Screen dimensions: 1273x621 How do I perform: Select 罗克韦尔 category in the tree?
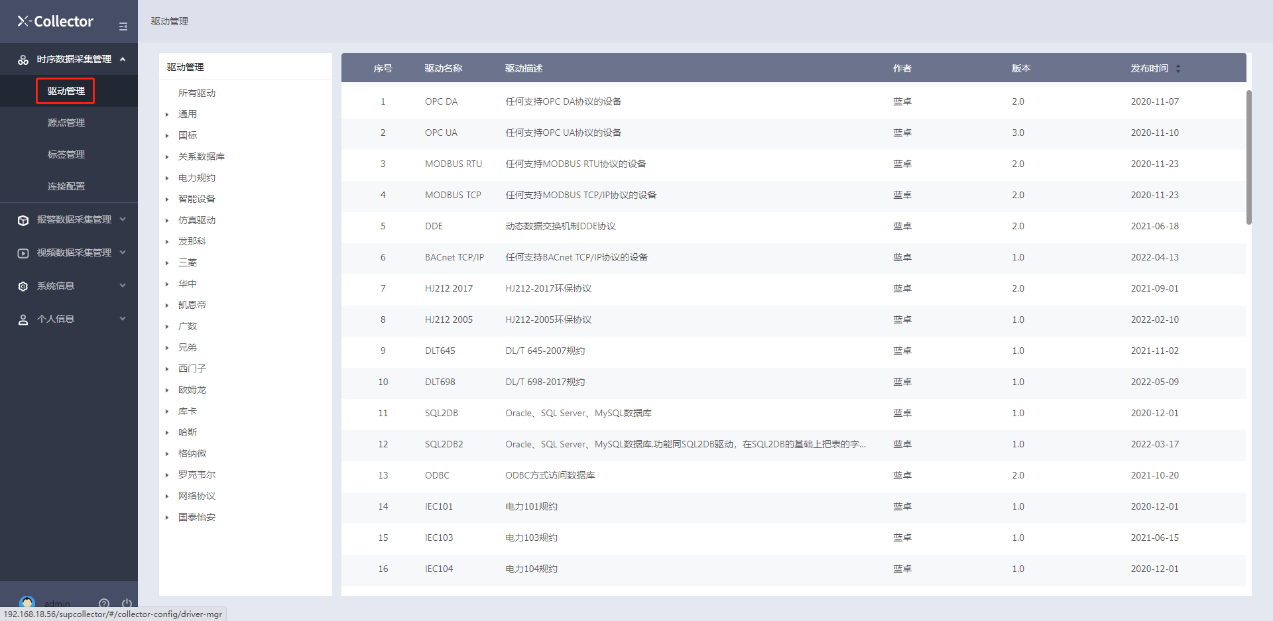197,475
